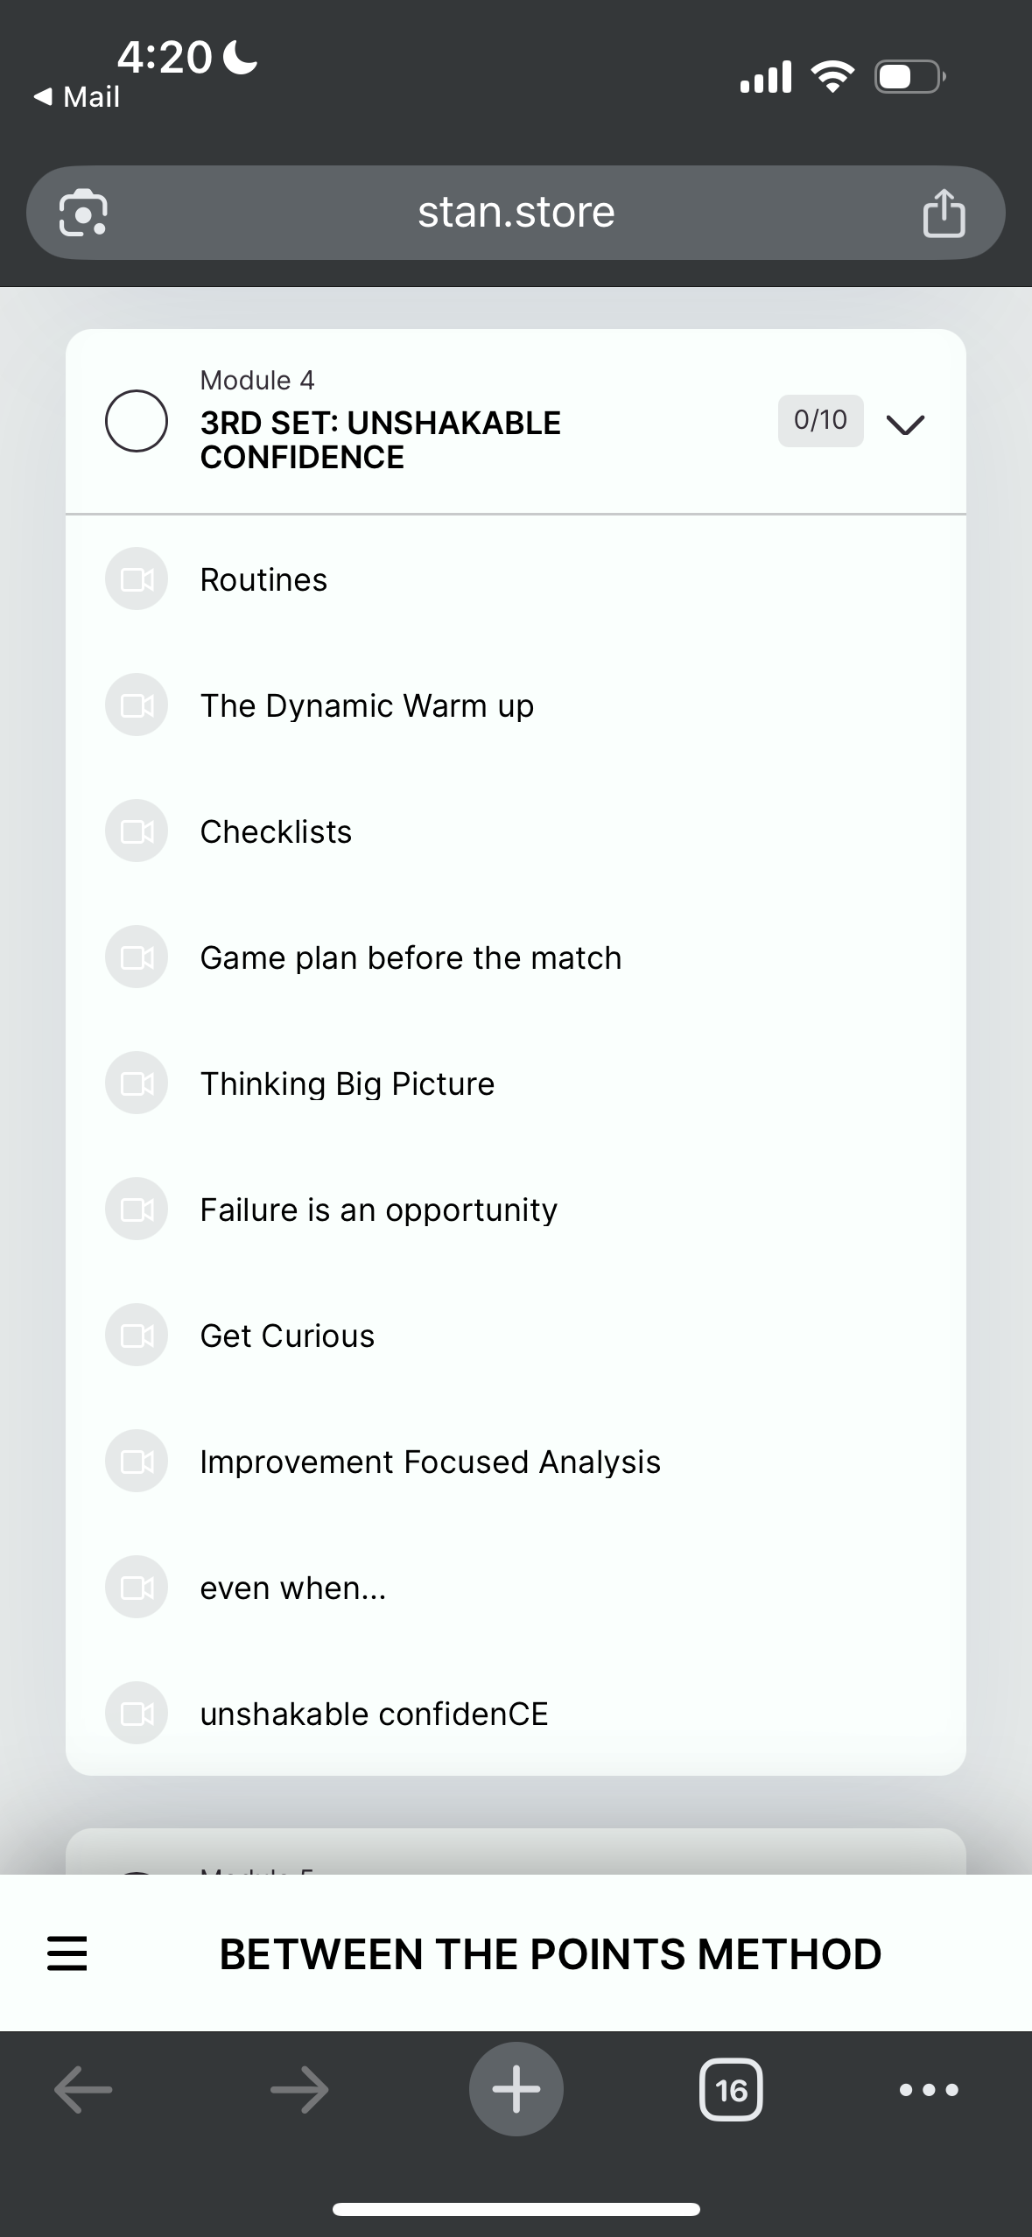
Task: Tap the new tab plus button
Action: 516,2089
